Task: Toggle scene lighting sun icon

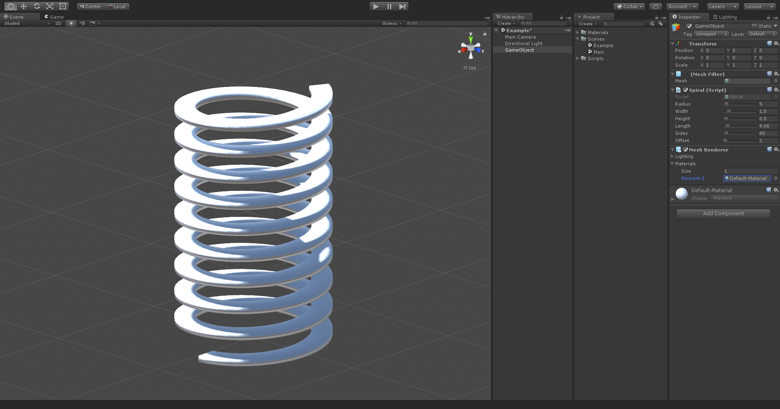Action: (x=71, y=24)
